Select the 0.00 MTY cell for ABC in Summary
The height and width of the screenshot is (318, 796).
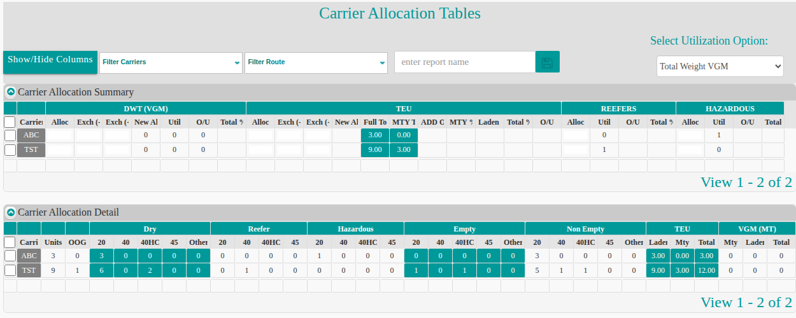pyautogui.click(x=404, y=135)
